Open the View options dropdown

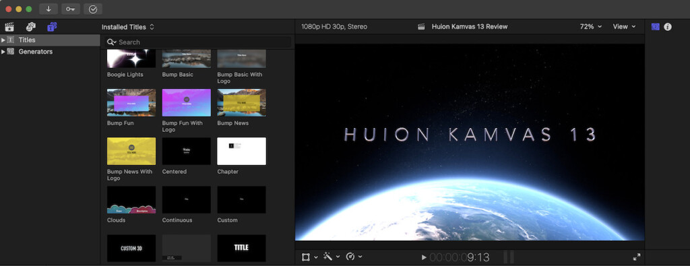coord(625,27)
